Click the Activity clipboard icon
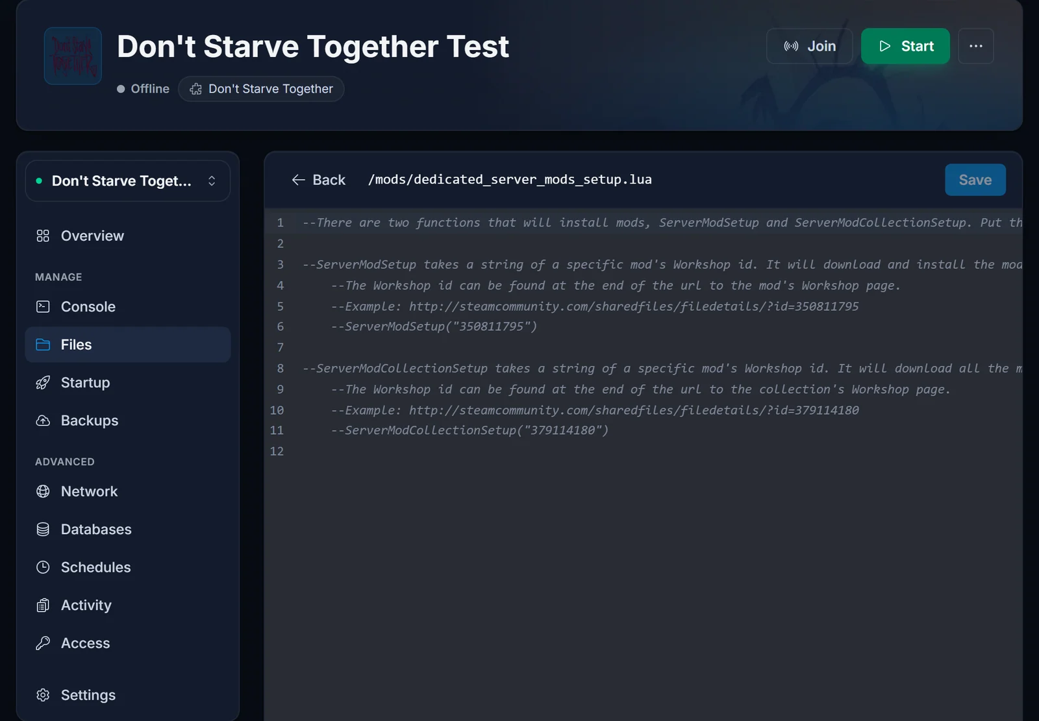This screenshot has height=721, width=1039. (43, 605)
